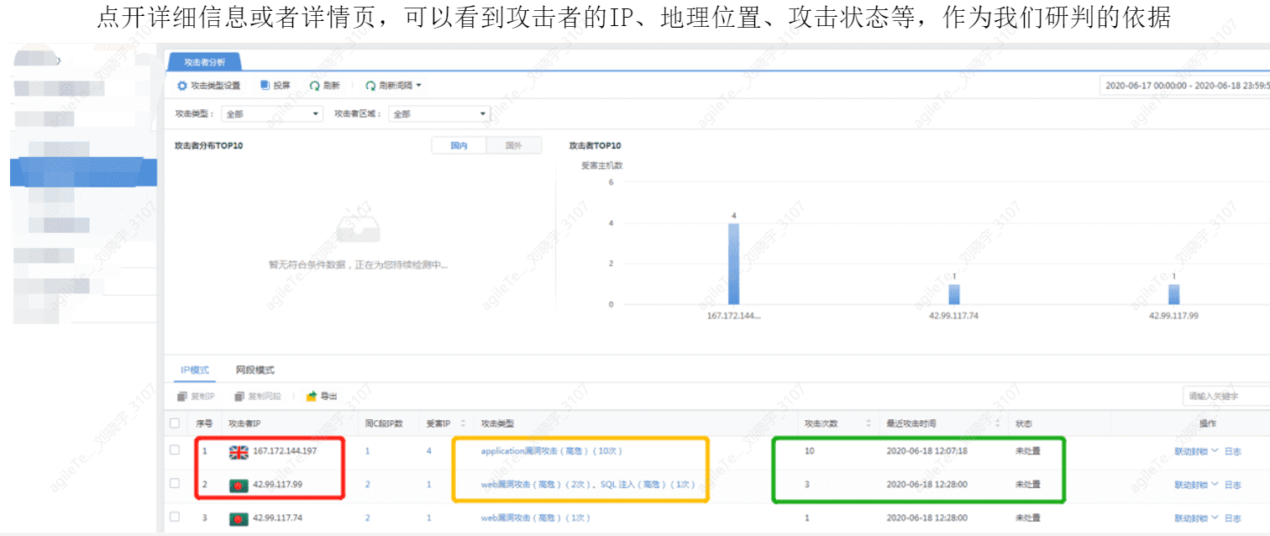
Task: Click 同C段IP数 value for 167.172.144.197
Action: [367, 451]
